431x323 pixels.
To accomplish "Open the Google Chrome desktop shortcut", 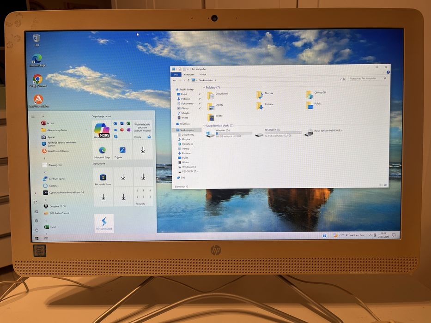I will click(x=38, y=81).
